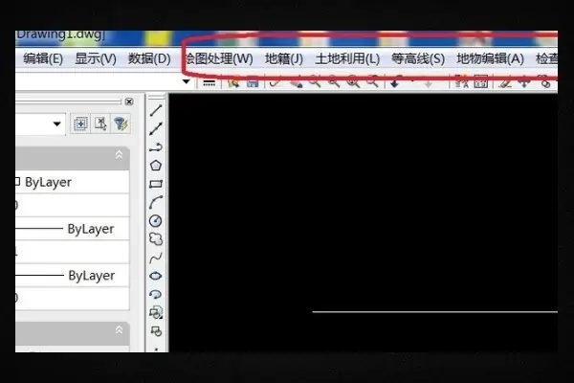The height and width of the screenshot is (383, 574).
Task: Open the 地籍(J) menu
Action: 284,58
